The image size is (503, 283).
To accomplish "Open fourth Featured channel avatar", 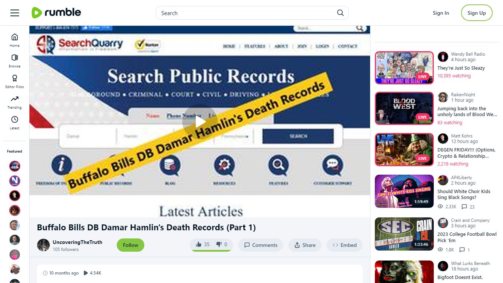I will 15,210.
